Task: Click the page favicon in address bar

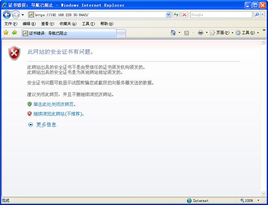Action: [31, 15]
